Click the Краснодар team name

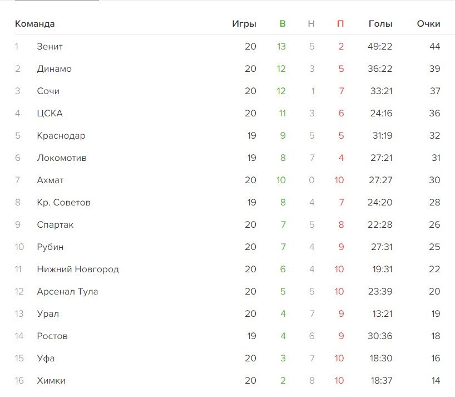click(x=61, y=136)
